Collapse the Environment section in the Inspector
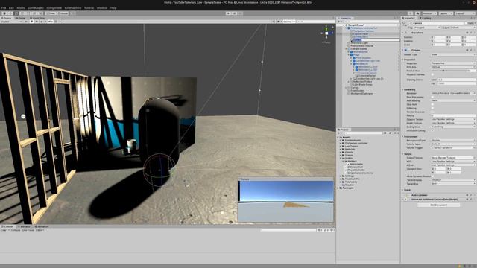Viewport: 477px width, 268px height. coord(403,137)
